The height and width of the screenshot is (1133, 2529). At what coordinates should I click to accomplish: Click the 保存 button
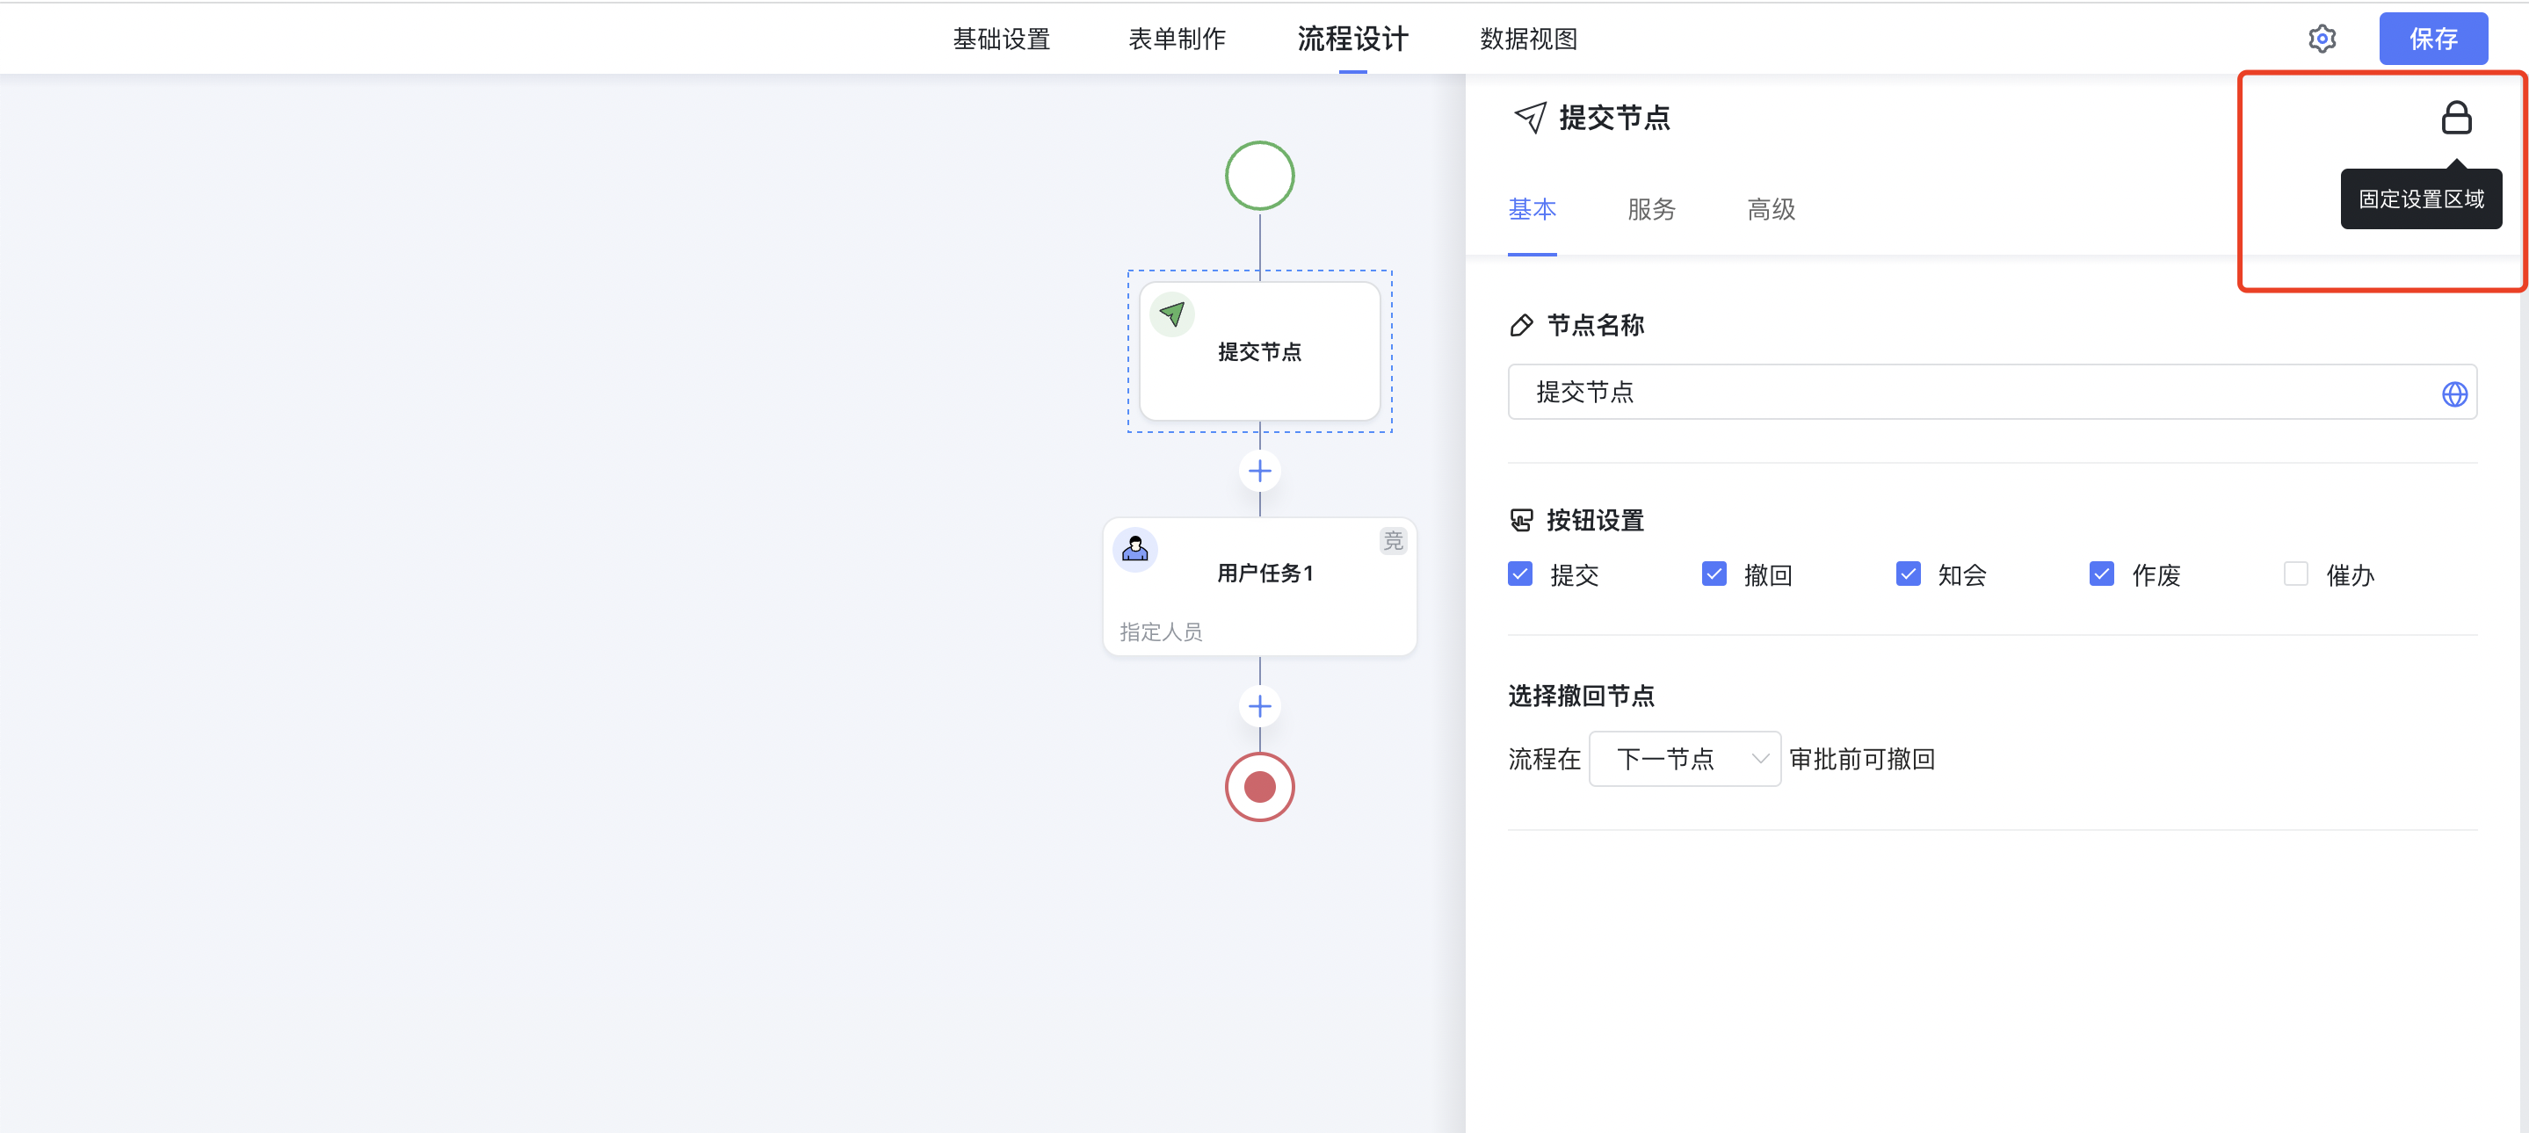pos(2433,40)
